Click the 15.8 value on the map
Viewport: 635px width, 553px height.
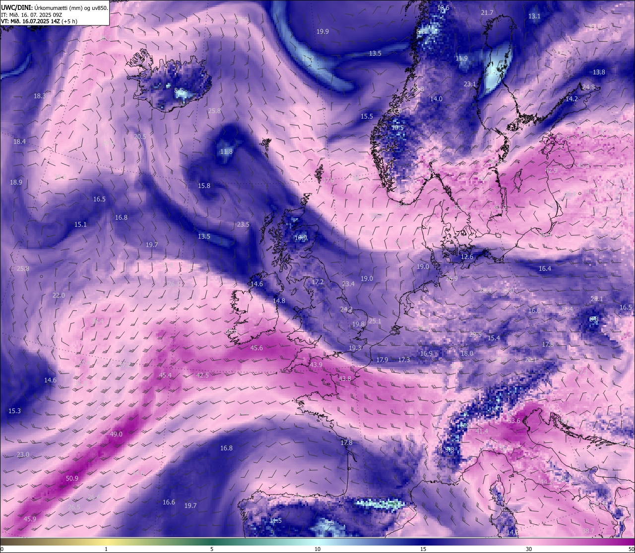coord(204,185)
